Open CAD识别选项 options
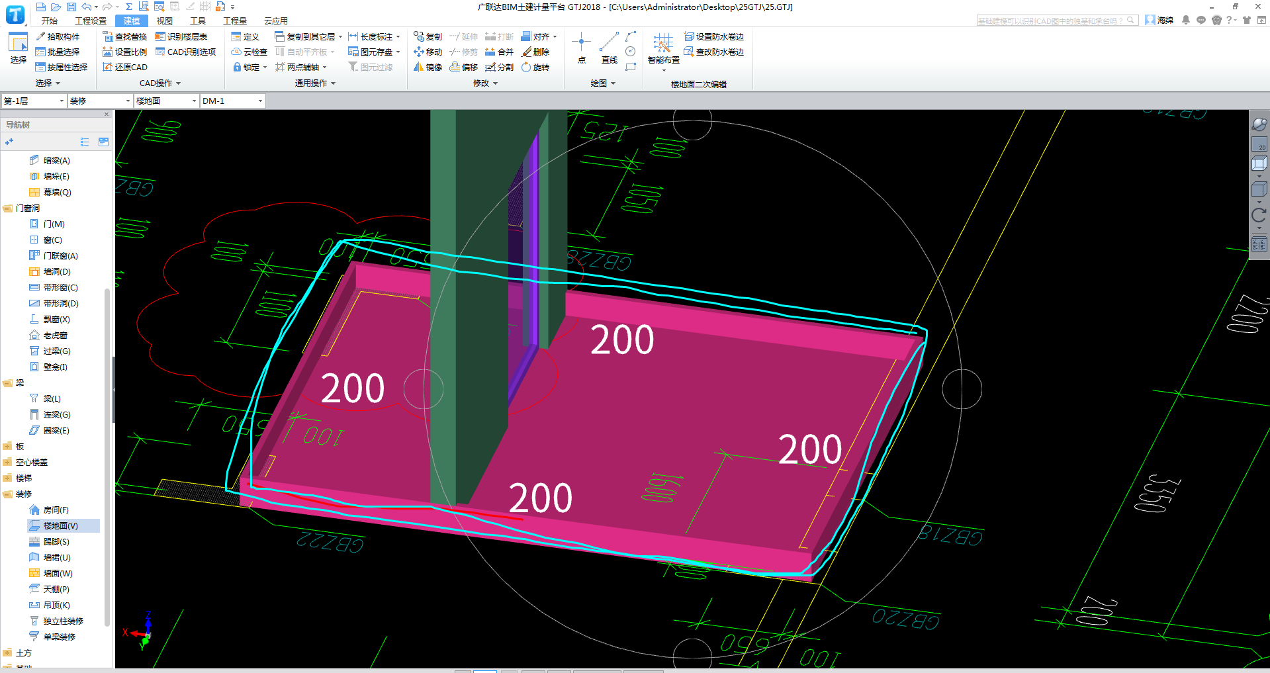This screenshot has width=1270, height=673. click(186, 52)
